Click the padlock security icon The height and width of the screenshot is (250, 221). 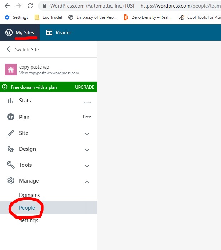[45, 6]
